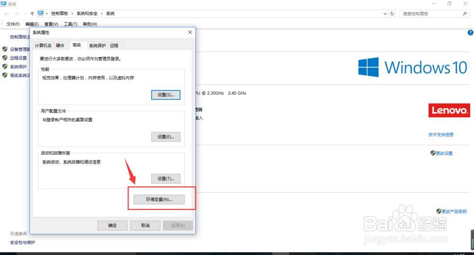474x255 pixels.
Task: Click 系统 breadcrumb in address bar
Action: tap(110, 14)
